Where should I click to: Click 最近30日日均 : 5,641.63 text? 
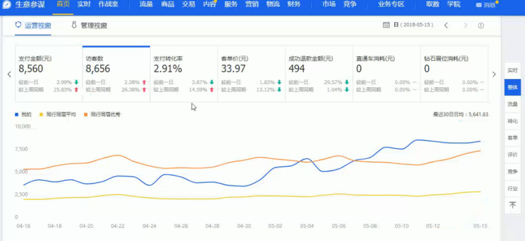[x=460, y=114]
